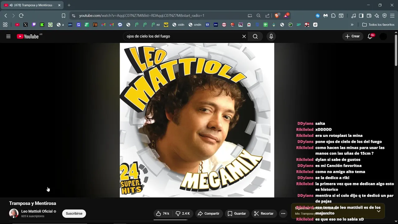Image resolution: width=398 pixels, height=224 pixels.
Task: Open the Leo Mattioli channel avatar
Action: point(14,213)
